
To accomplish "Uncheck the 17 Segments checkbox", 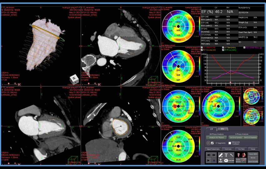I will pyautogui.click(x=212, y=143).
